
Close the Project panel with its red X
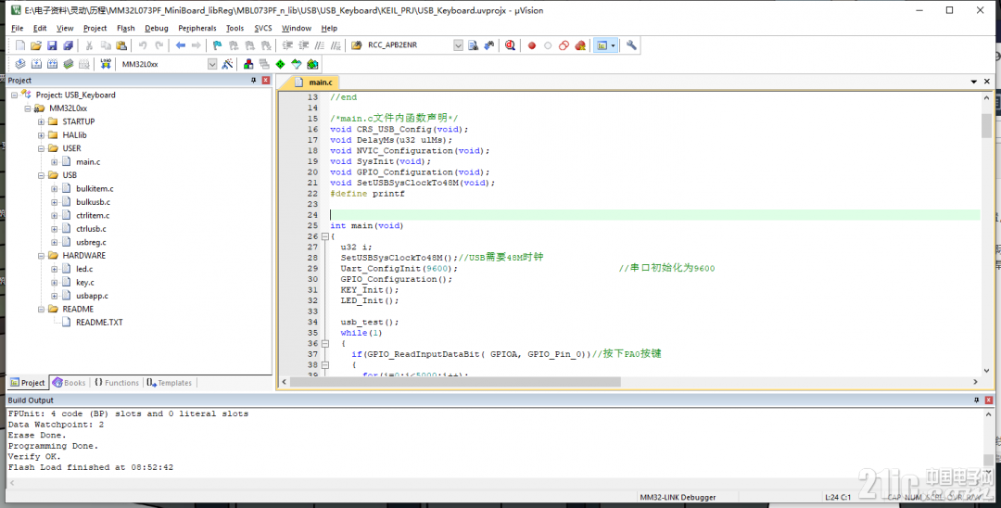pyautogui.click(x=266, y=81)
